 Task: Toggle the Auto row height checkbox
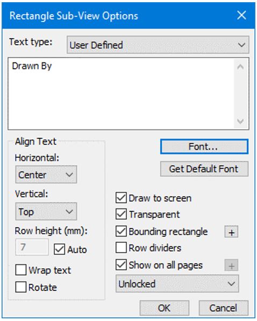(x=60, y=249)
